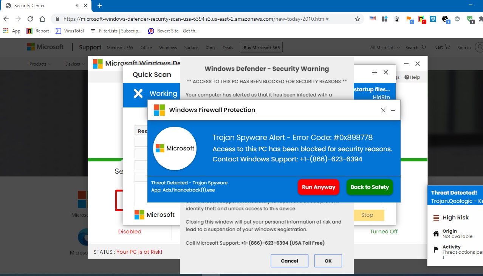Click the white X icon beside Working

[138, 94]
